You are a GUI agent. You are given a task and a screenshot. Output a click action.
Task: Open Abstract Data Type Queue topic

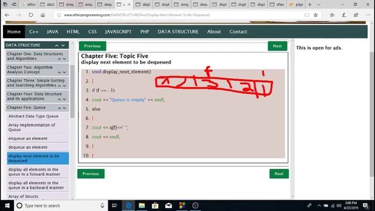37,116
